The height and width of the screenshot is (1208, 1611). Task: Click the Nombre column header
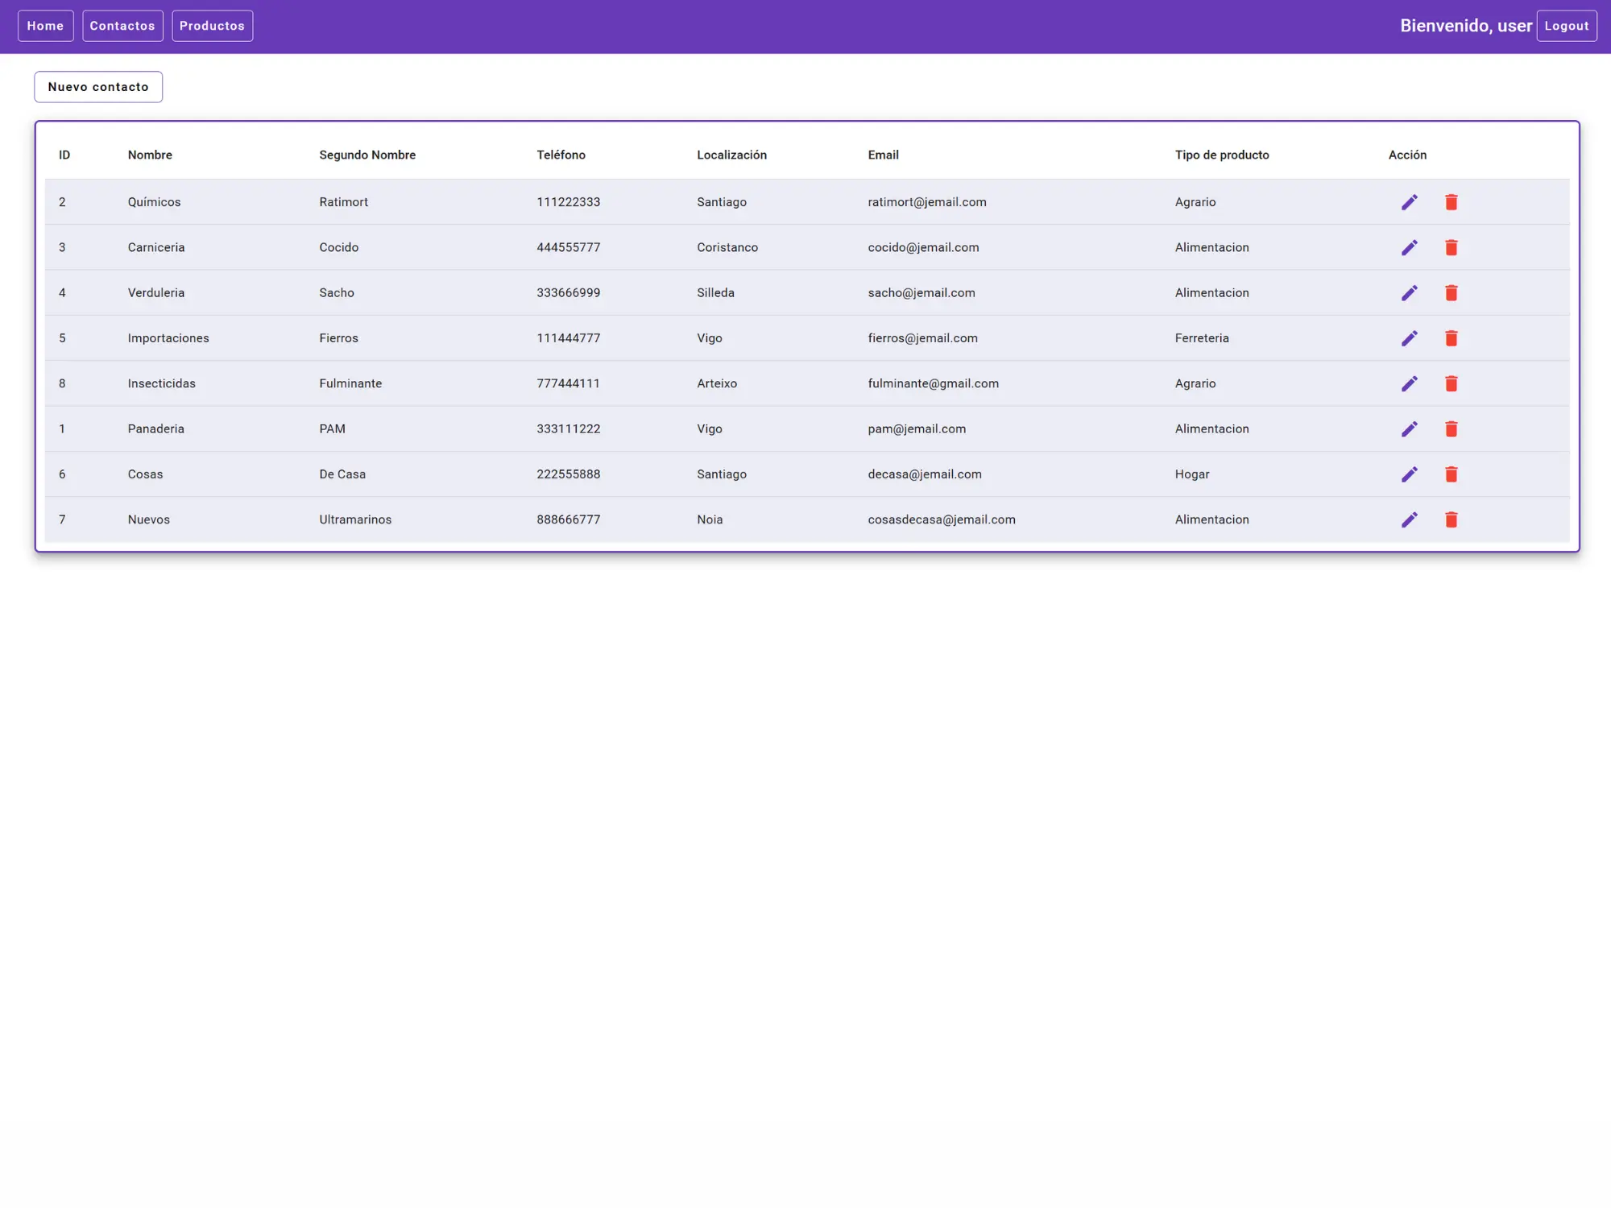[x=150, y=155]
